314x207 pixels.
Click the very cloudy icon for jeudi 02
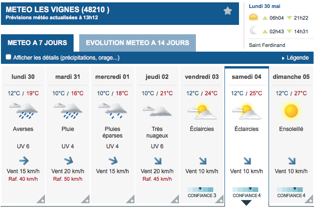click(x=157, y=111)
